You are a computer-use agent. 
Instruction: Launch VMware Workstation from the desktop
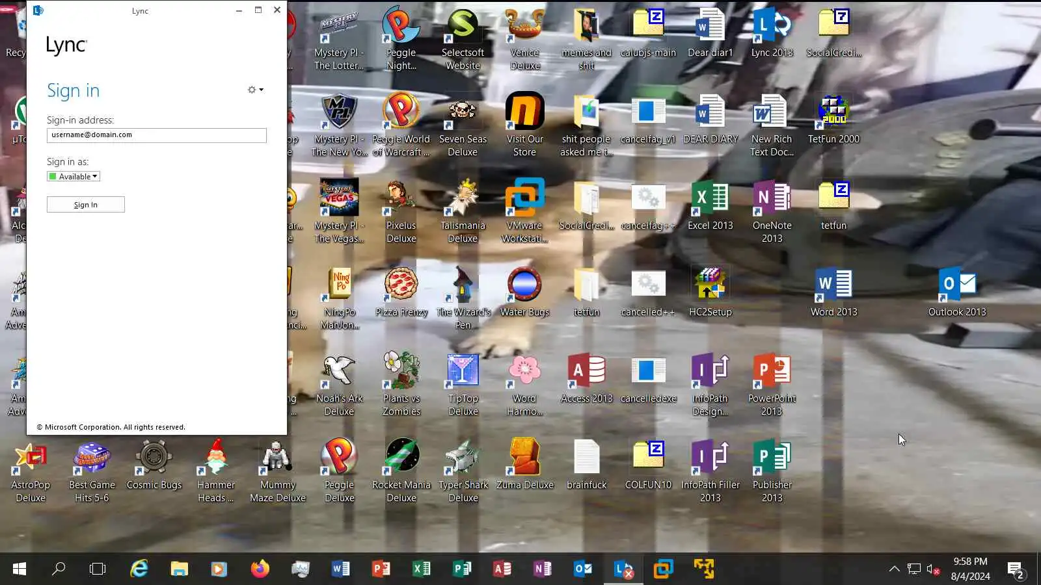(x=525, y=212)
